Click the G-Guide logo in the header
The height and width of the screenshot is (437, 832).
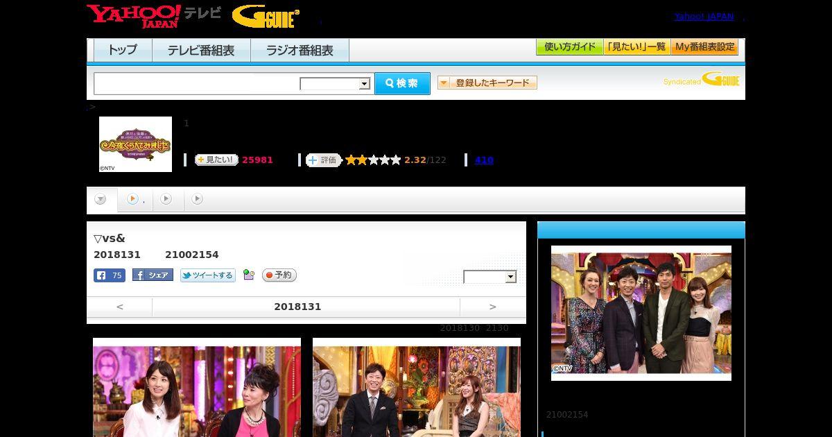[266, 16]
